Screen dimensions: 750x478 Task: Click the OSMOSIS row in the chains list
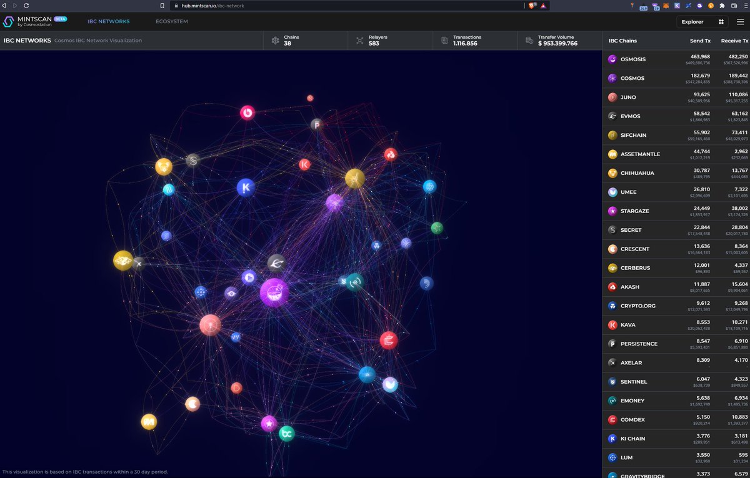click(x=676, y=59)
